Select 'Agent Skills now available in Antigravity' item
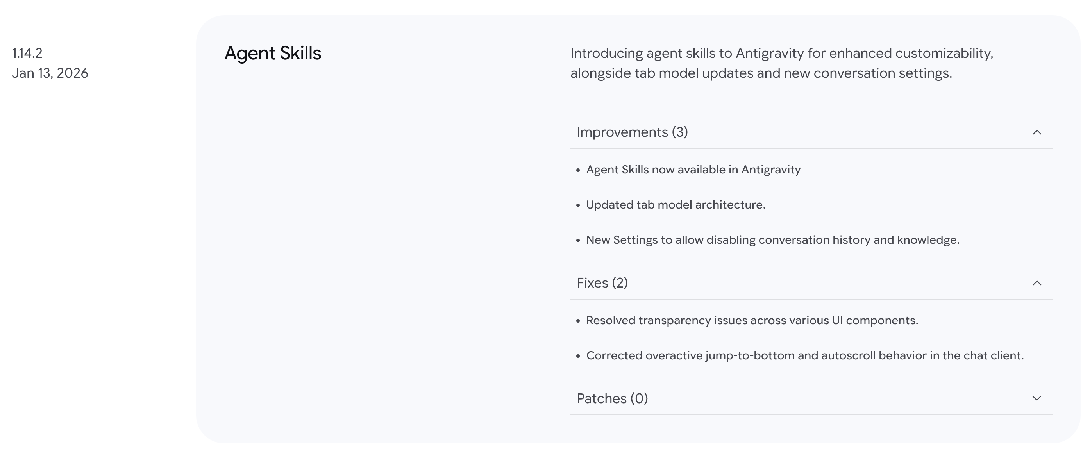 [x=693, y=170]
